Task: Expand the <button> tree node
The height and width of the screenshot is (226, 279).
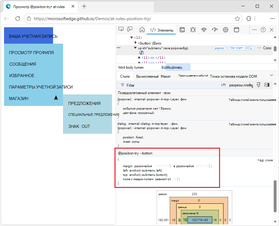Action: point(136,42)
